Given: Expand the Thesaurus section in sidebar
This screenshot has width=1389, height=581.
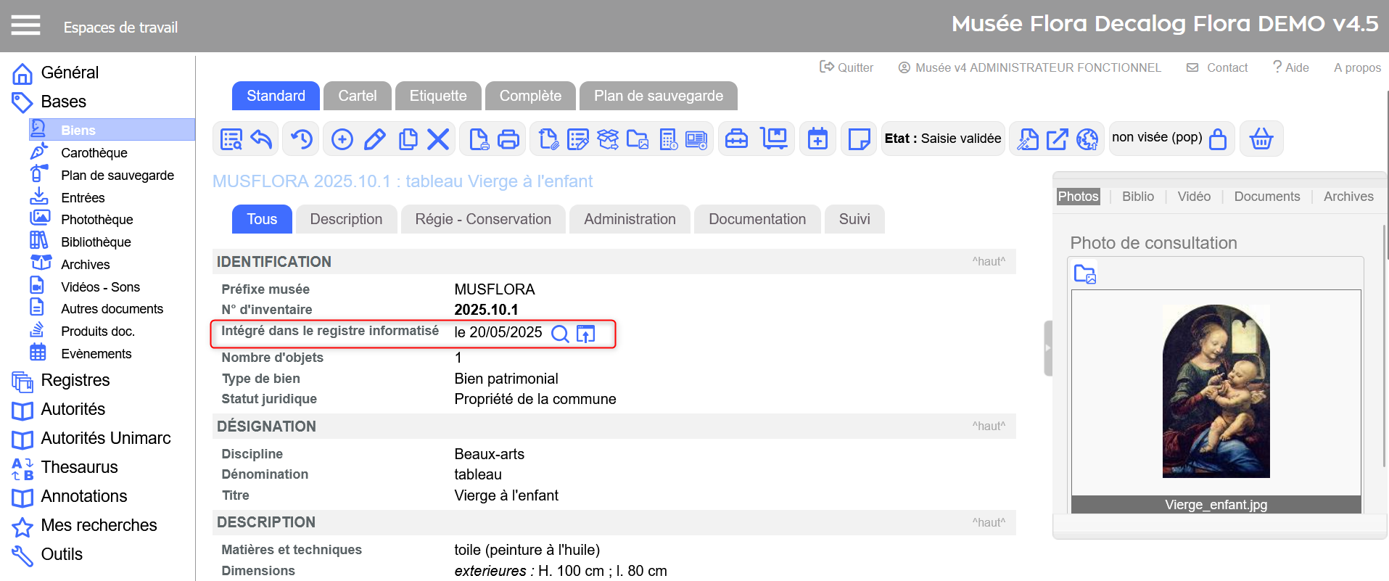Looking at the screenshot, I should tap(79, 467).
